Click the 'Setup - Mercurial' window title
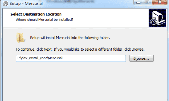The image size is (169, 101). [x=26, y=3]
